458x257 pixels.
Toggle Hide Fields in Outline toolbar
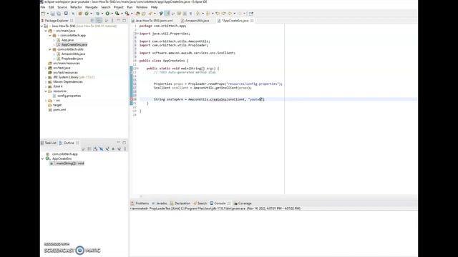point(101,149)
